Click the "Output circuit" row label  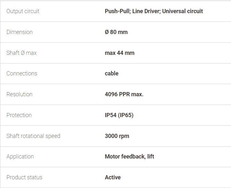click(x=23, y=11)
